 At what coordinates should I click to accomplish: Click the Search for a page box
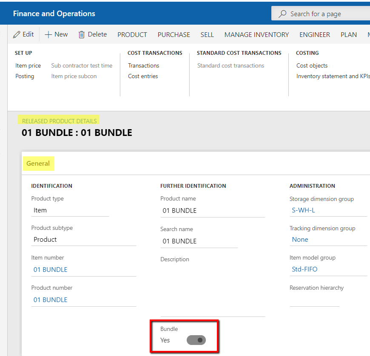(320, 14)
